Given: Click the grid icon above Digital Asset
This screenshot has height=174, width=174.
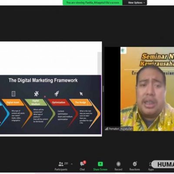Looking at the screenshot, I should (x=13, y=94).
